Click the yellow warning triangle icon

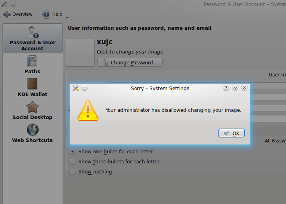(88, 111)
